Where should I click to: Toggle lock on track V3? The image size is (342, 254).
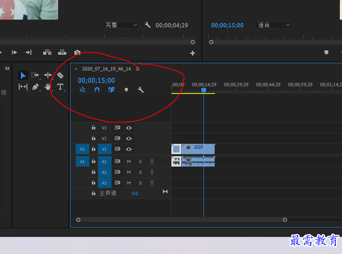94,128
